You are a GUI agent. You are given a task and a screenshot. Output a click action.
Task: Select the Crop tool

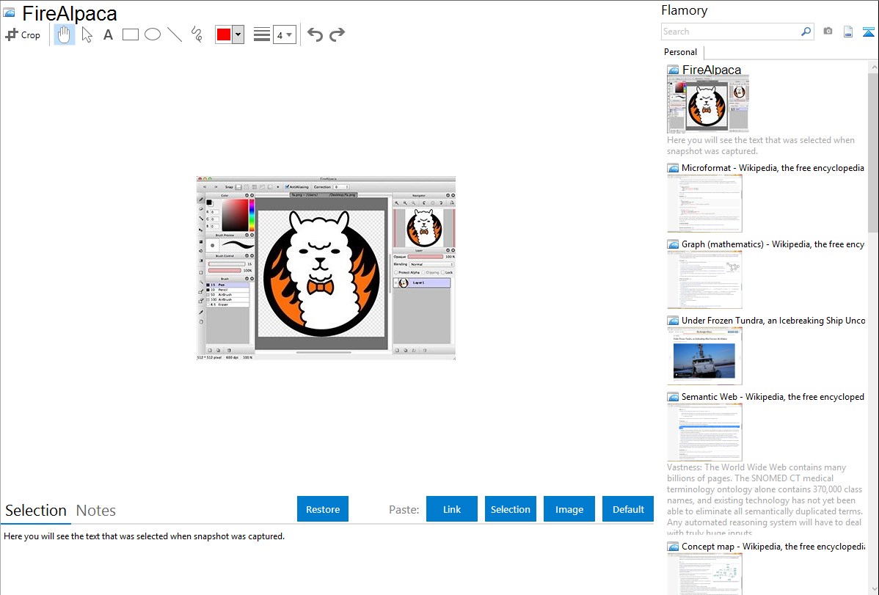(23, 34)
